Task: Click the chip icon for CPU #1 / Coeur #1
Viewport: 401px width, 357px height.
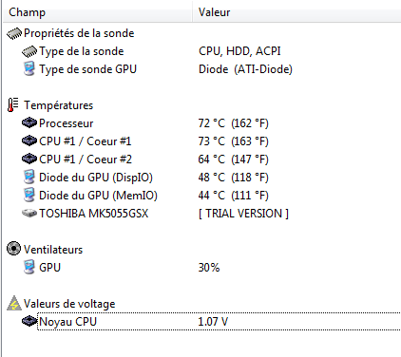Action: pos(29,141)
